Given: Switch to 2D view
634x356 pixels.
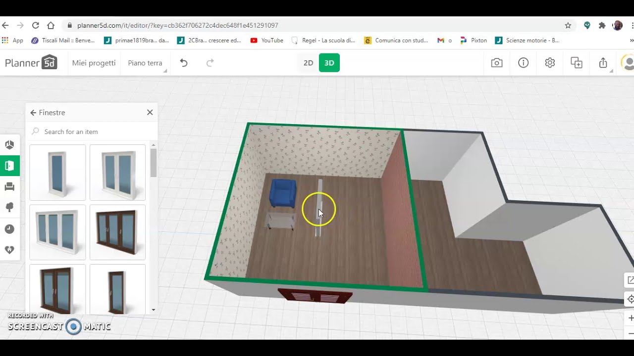Looking at the screenshot, I should point(308,63).
